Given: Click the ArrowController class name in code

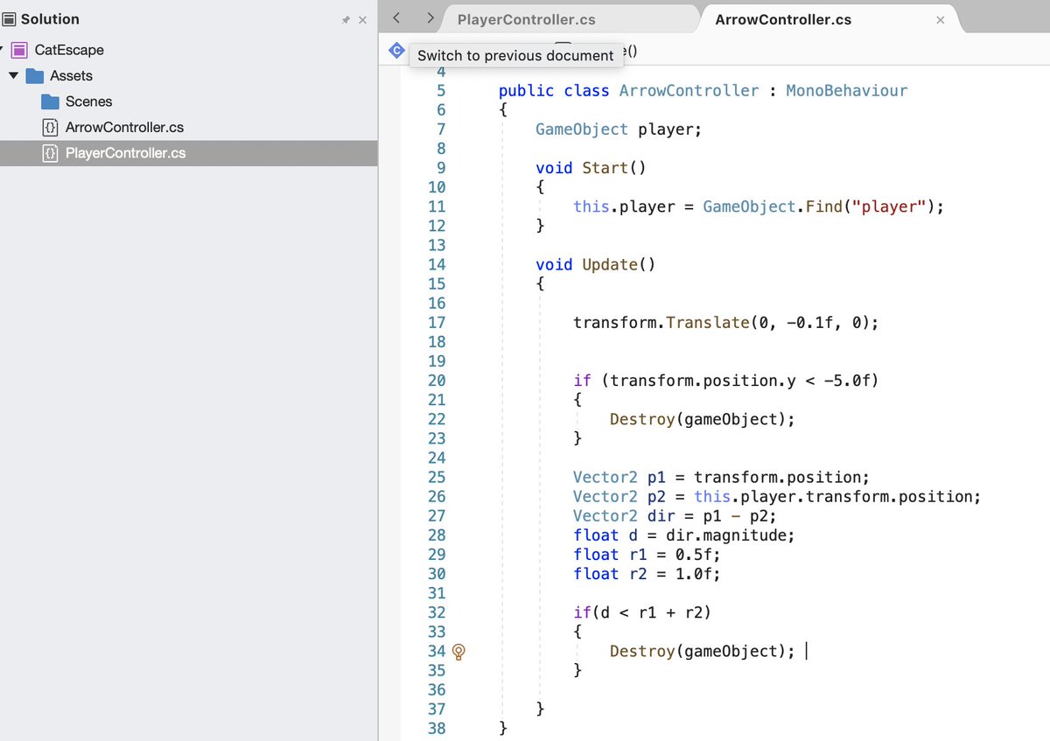Looking at the screenshot, I should tap(689, 91).
